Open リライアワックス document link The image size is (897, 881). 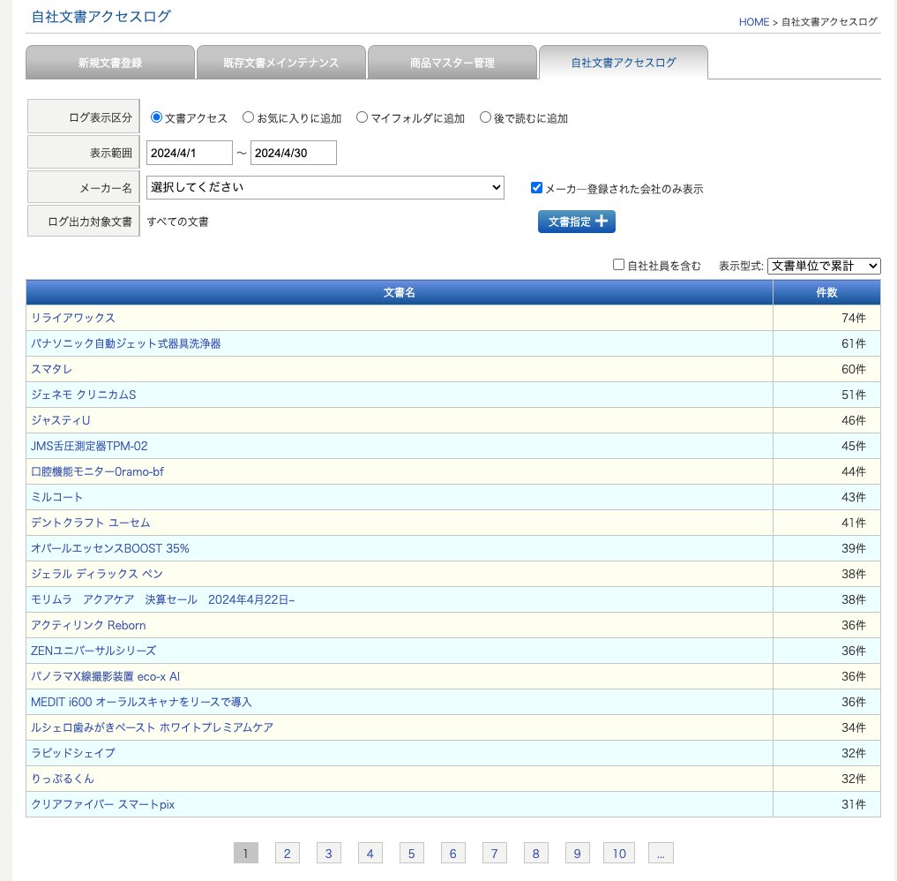point(73,318)
